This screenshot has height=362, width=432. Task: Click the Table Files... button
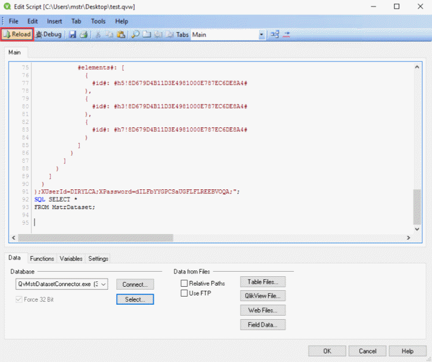[263, 281]
